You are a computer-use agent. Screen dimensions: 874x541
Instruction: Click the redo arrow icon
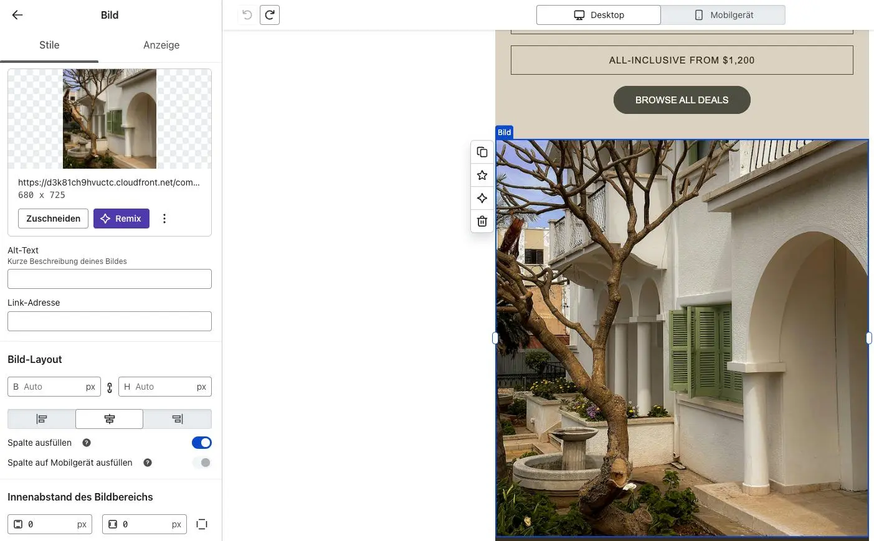pos(270,15)
